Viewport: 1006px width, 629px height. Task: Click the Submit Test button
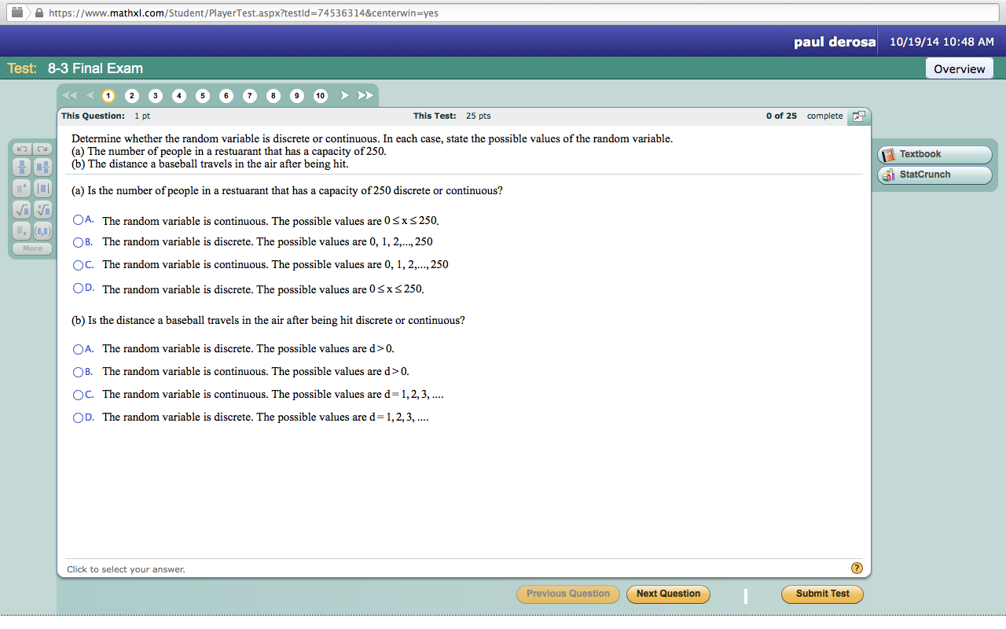[x=821, y=594]
